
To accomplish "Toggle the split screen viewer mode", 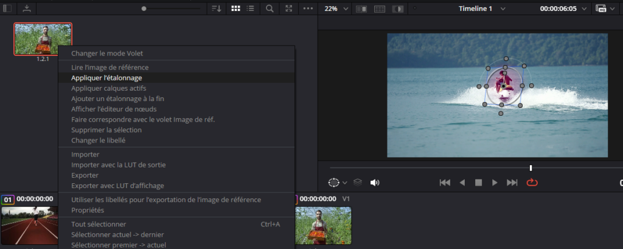I will 380,9.
